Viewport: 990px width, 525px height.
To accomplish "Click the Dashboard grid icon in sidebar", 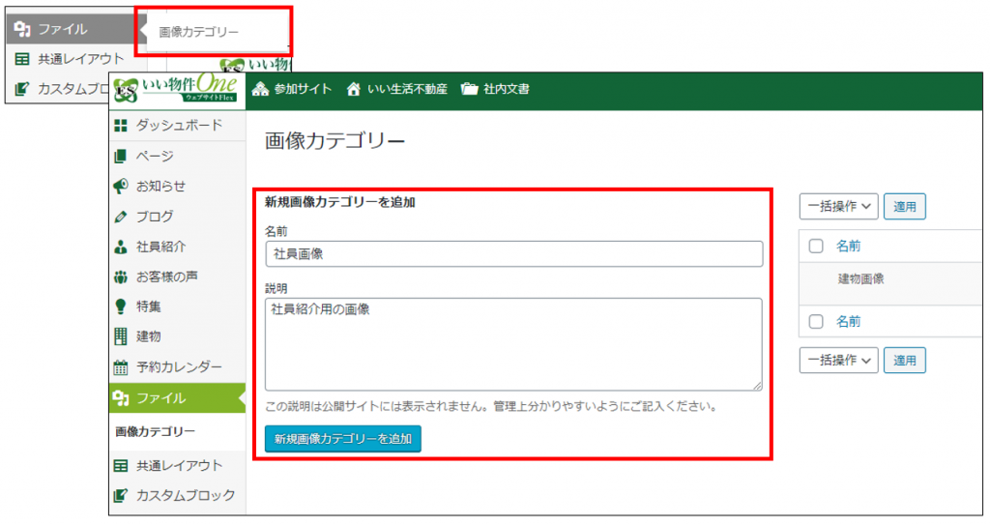I will click(x=121, y=125).
